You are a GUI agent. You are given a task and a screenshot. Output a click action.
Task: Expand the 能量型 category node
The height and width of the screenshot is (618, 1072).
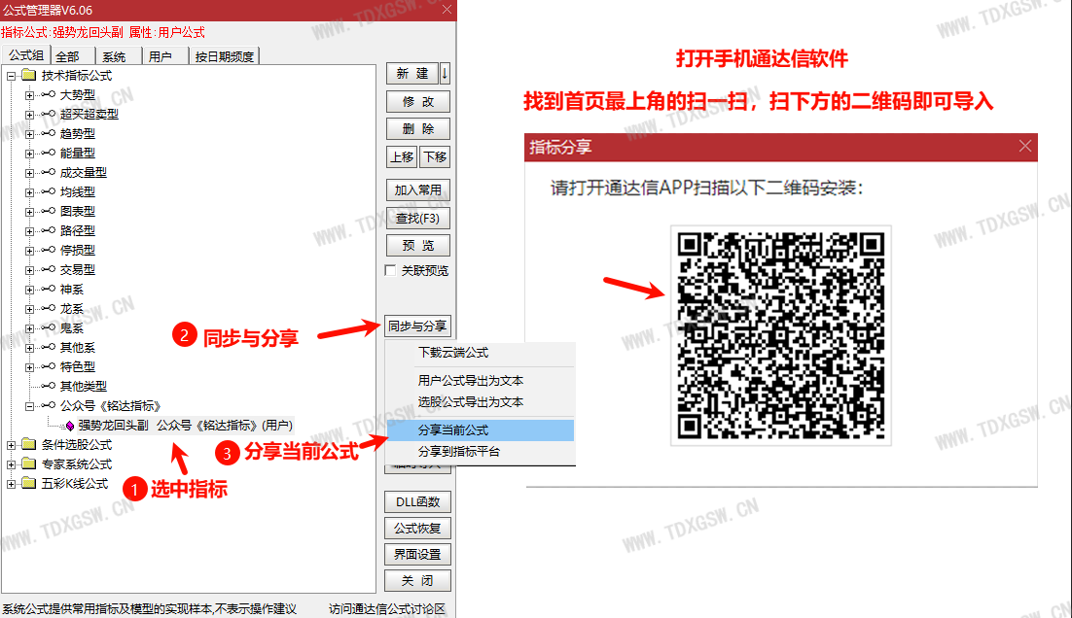29,154
